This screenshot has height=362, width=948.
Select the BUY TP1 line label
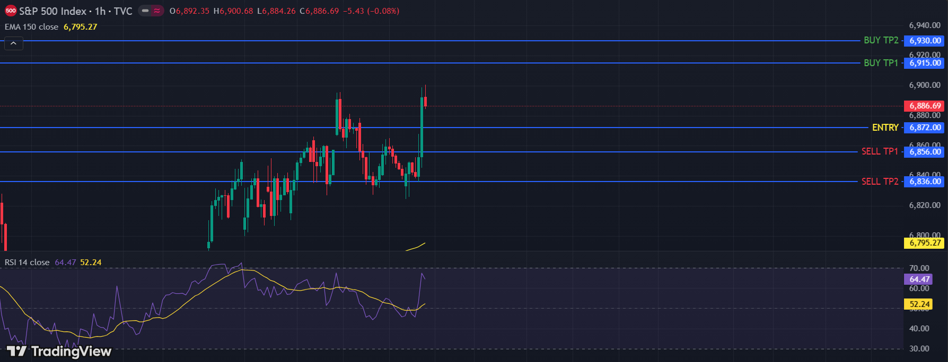881,63
